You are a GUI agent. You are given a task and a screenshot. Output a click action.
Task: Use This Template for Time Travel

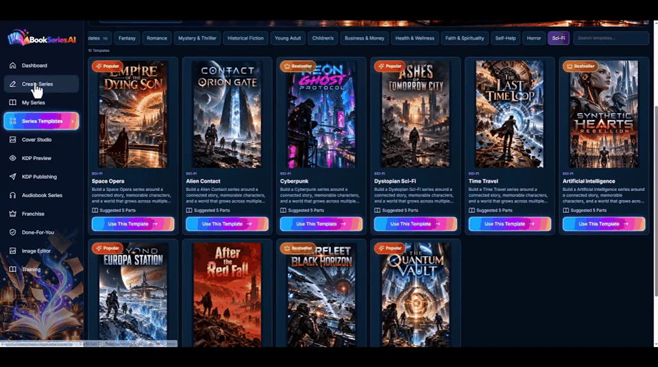click(509, 224)
